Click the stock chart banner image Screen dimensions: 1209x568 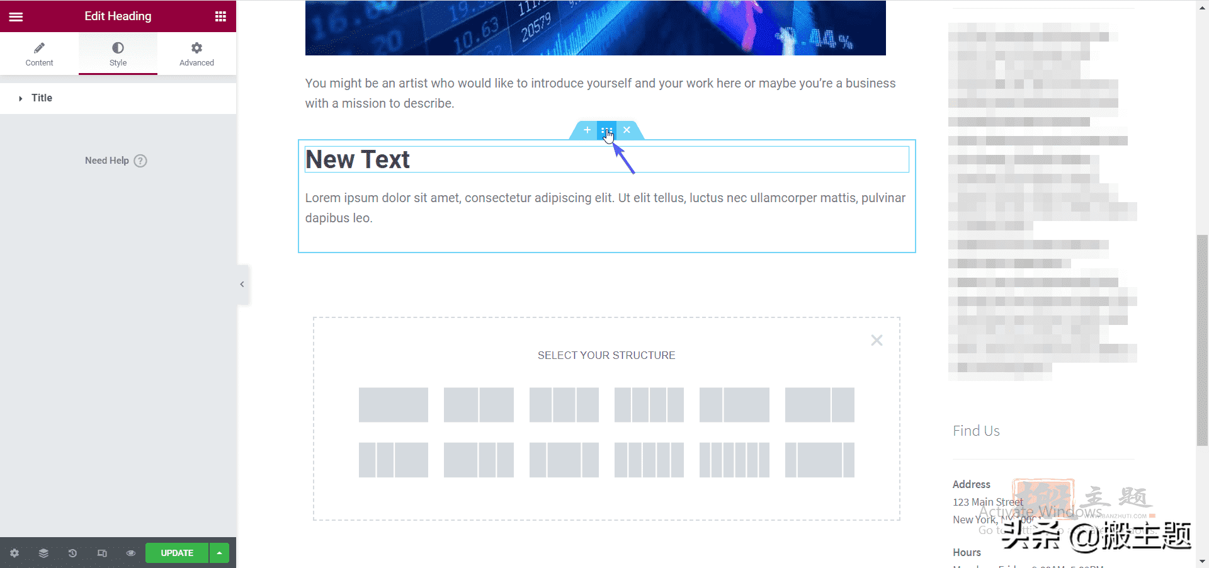tap(595, 28)
